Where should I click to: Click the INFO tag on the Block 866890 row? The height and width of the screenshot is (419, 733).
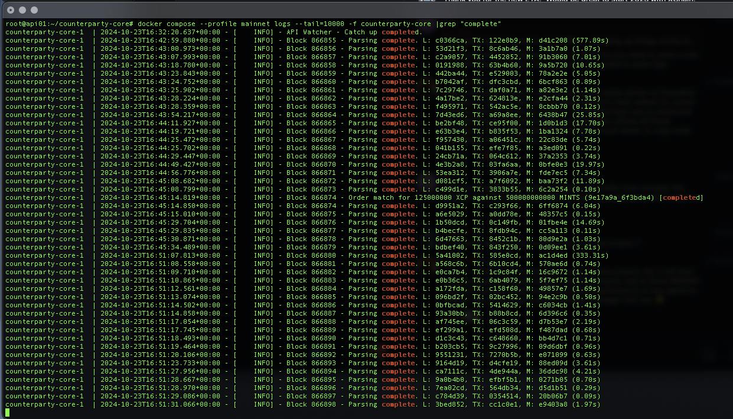[x=263, y=338]
